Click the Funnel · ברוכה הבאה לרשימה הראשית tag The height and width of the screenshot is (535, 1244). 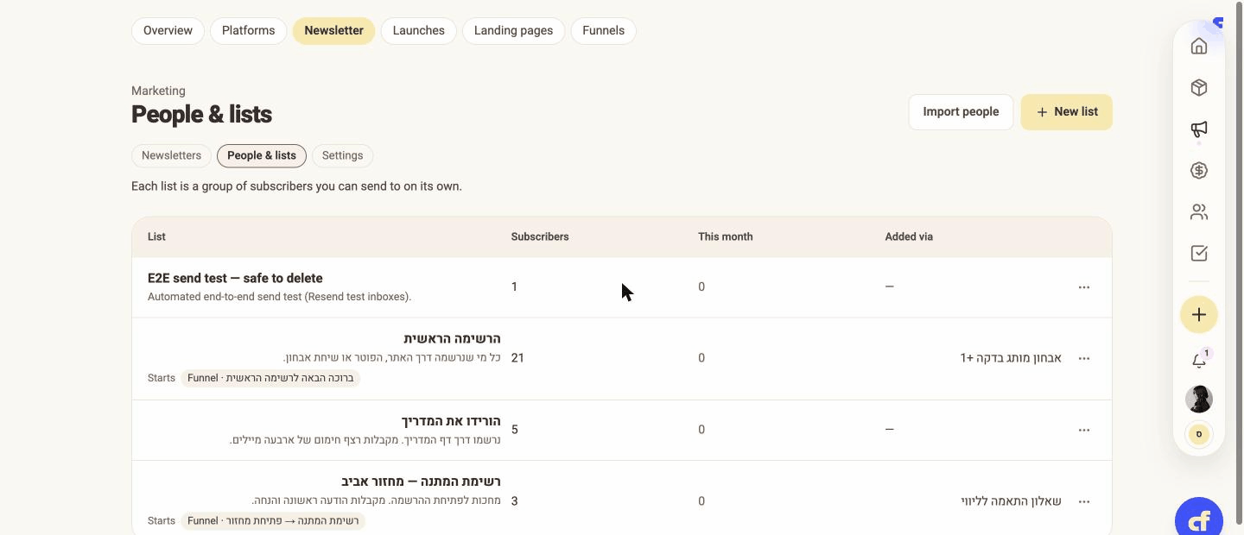(x=270, y=378)
